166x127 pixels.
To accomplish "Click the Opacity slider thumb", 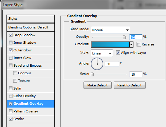I will 124,37.
